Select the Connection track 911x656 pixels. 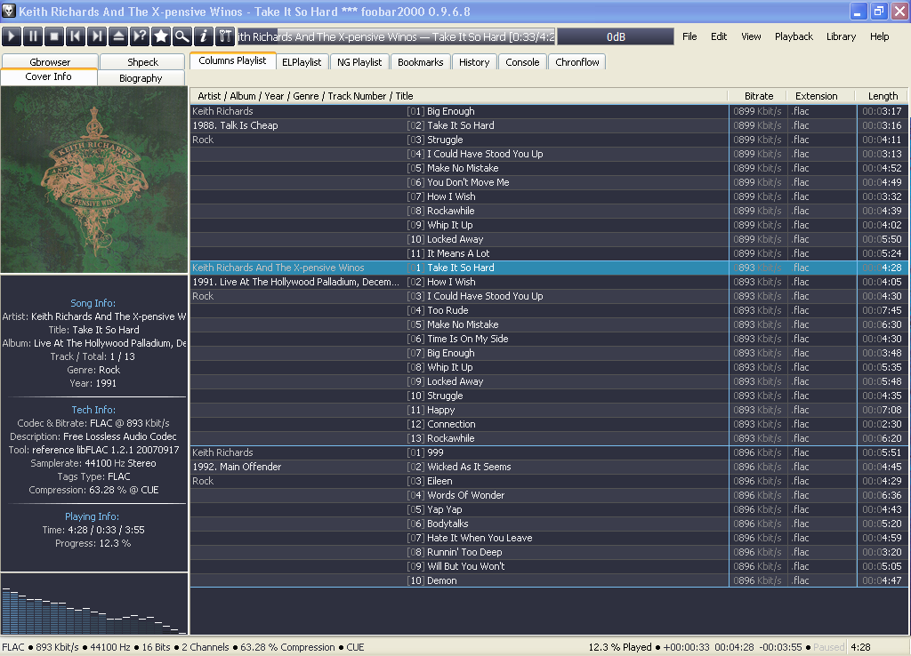coord(550,424)
